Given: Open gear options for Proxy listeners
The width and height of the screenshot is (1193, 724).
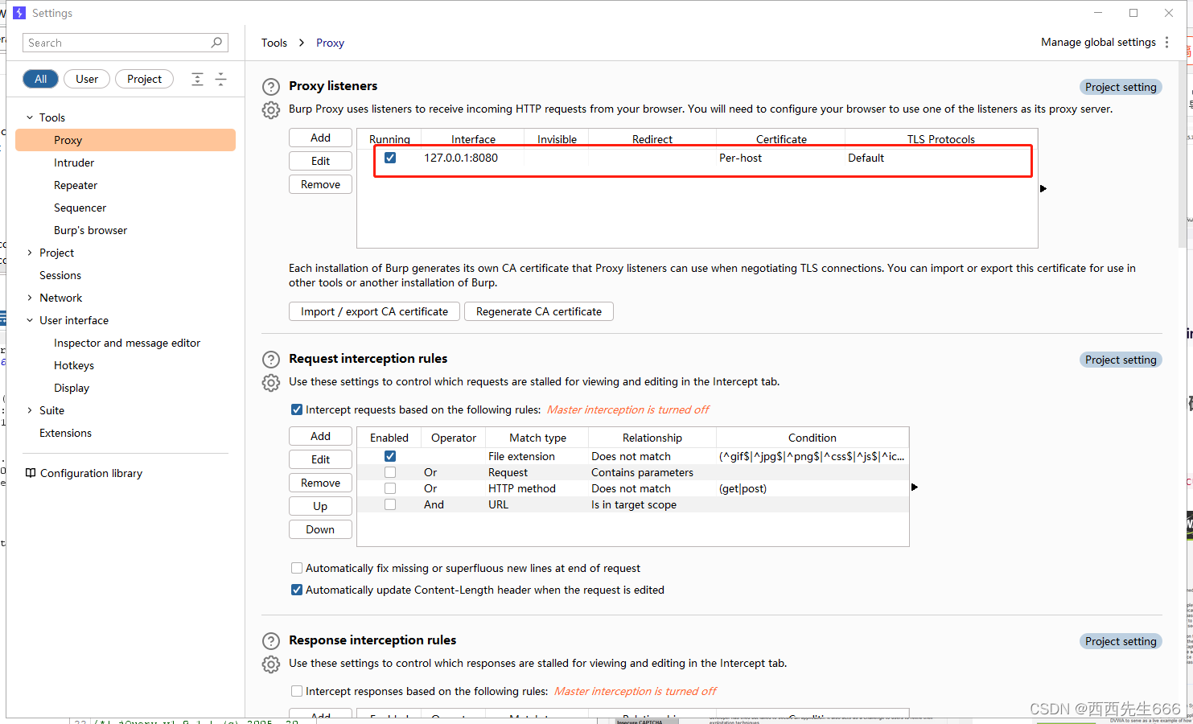Looking at the screenshot, I should pyautogui.click(x=271, y=110).
